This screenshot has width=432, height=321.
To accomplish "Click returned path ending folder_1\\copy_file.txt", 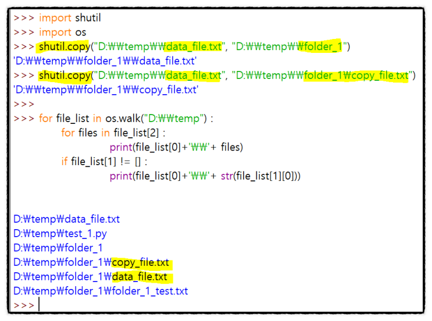I will pos(106,90).
